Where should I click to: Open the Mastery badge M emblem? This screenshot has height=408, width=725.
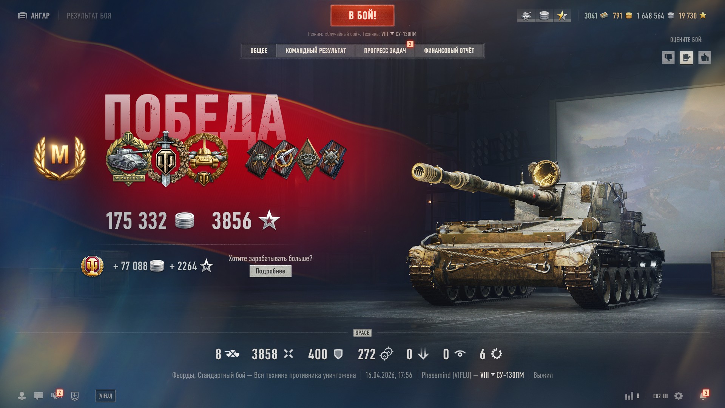(x=60, y=158)
